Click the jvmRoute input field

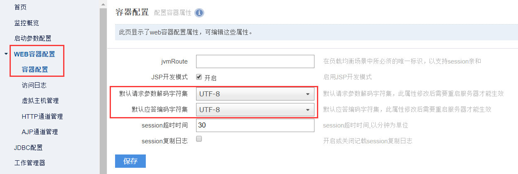pos(255,61)
